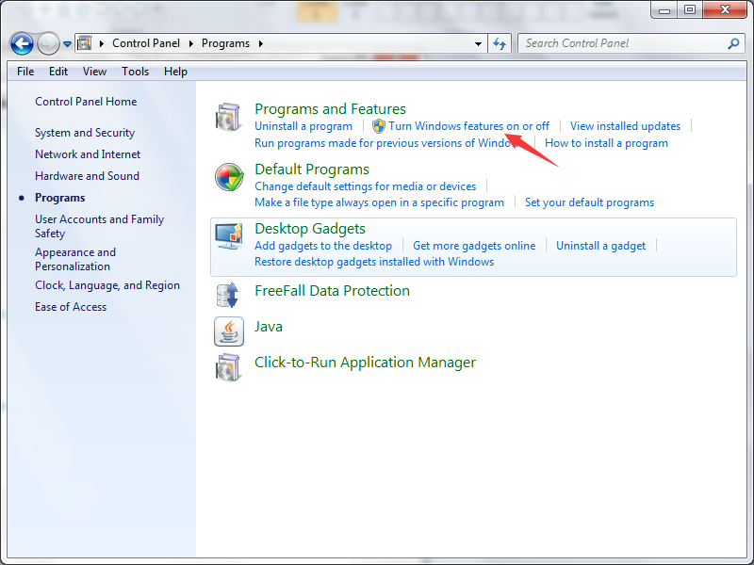Click the shield icon beside Windows features
Screen dimensions: 754x565
pos(379,126)
